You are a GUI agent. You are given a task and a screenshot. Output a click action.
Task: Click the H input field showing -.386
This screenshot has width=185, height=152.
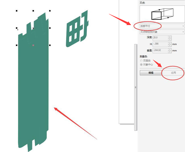[160, 44]
